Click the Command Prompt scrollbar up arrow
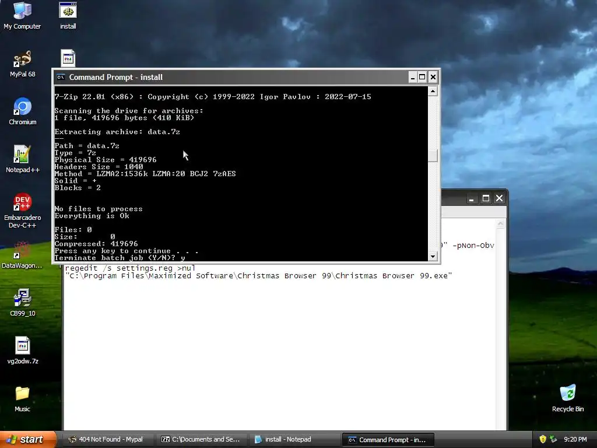This screenshot has height=448, width=597. 433,91
